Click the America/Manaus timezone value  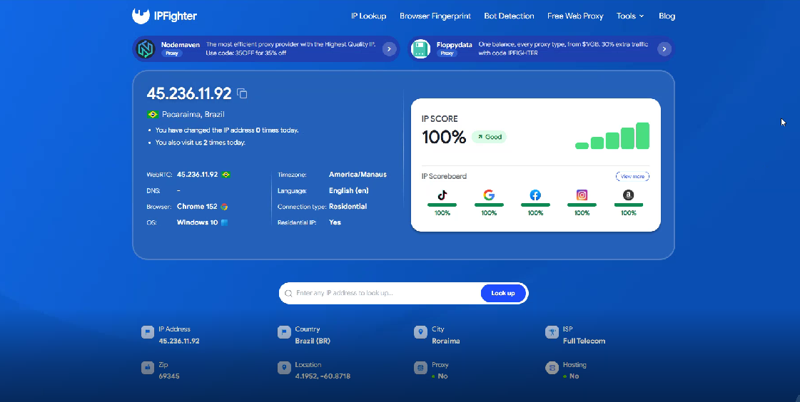[x=358, y=174]
